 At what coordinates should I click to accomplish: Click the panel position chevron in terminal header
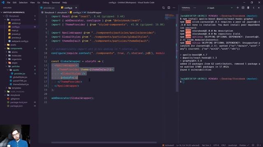point(254,8)
